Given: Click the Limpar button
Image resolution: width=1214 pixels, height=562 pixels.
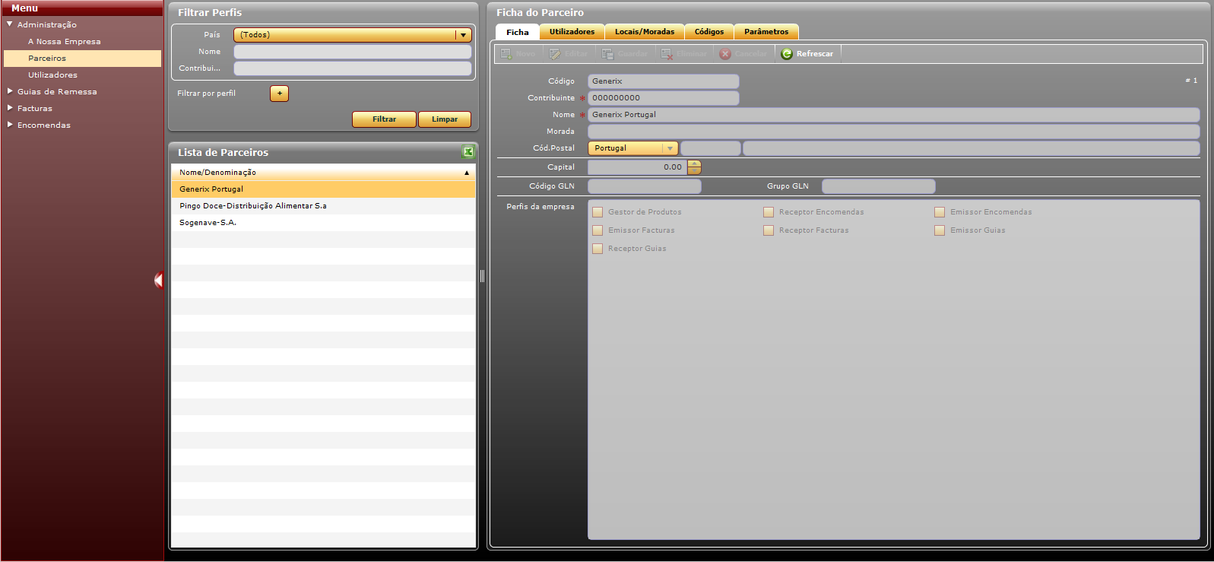Looking at the screenshot, I should click(445, 119).
